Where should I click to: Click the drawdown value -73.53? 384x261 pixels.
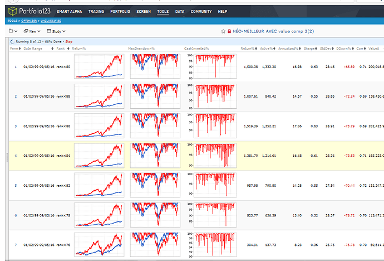[349, 156]
